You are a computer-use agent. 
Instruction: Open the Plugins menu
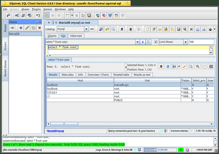(x=36, y=9)
